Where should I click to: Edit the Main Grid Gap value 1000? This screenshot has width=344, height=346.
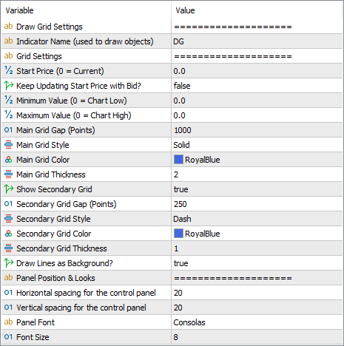click(257, 130)
